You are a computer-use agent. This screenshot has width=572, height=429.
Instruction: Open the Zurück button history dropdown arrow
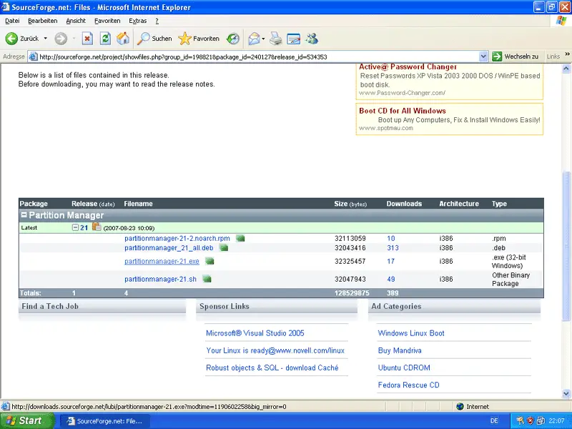[x=46, y=39]
